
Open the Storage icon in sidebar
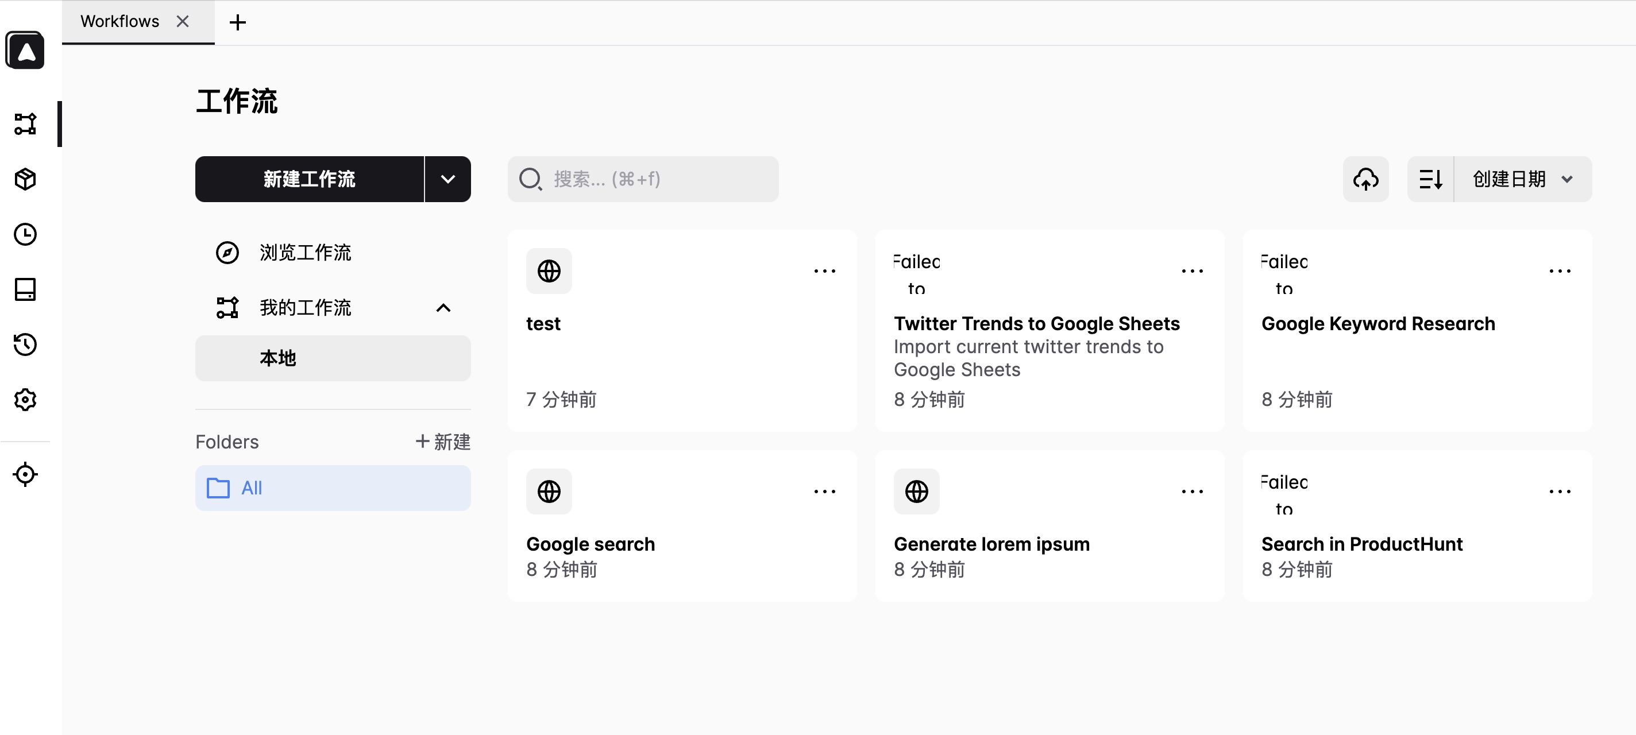pyautogui.click(x=25, y=289)
